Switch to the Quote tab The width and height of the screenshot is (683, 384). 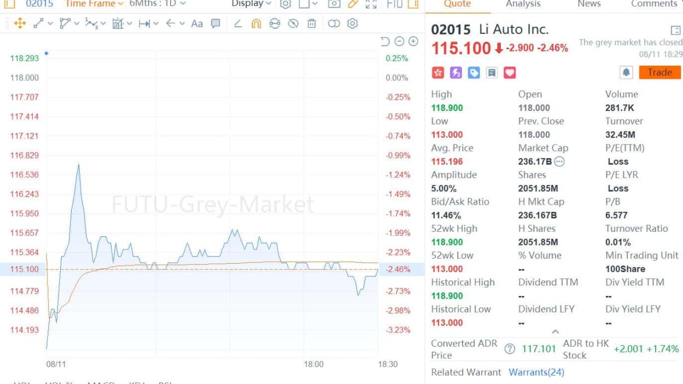pos(457,4)
